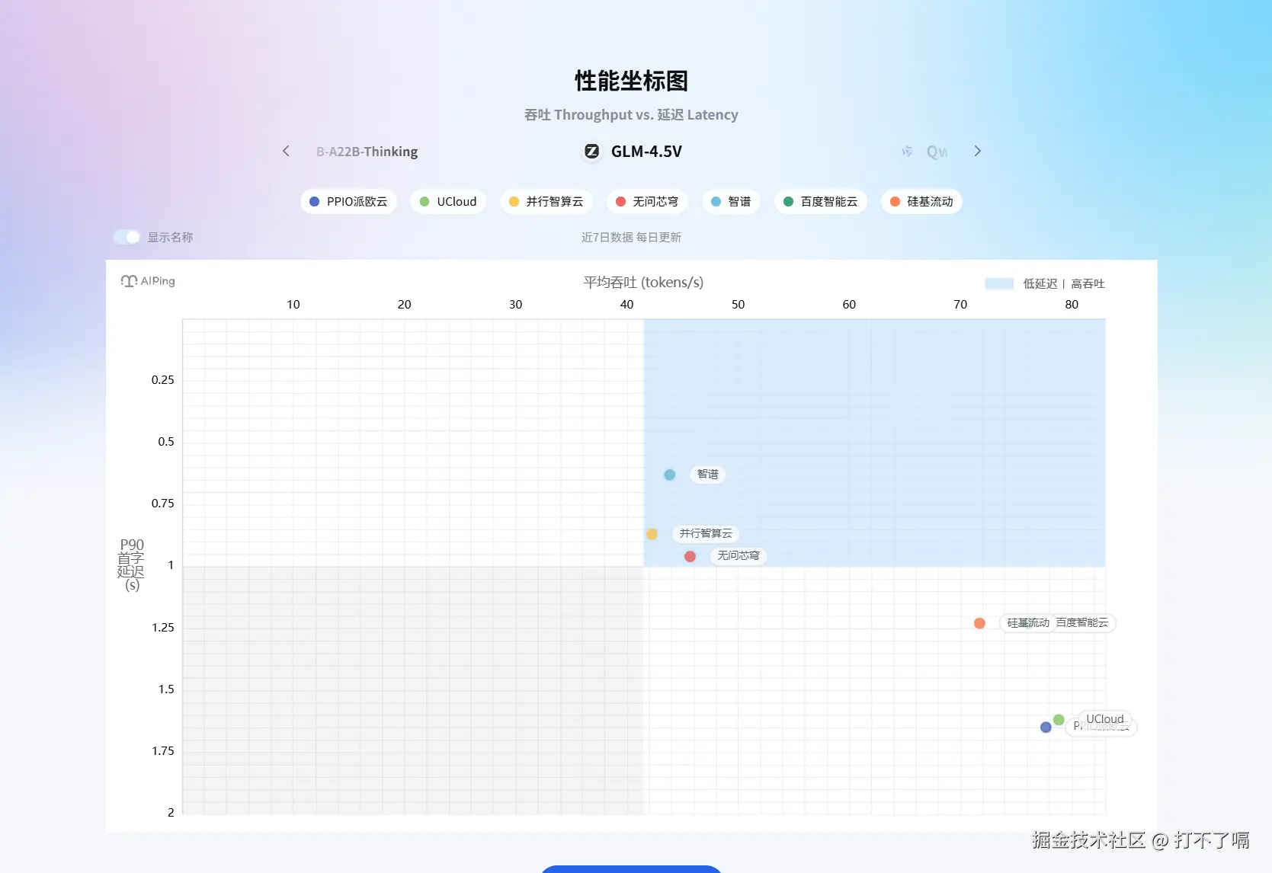This screenshot has width=1272, height=873.
Task: Click the 无问芯穹 red data point
Action: (690, 556)
